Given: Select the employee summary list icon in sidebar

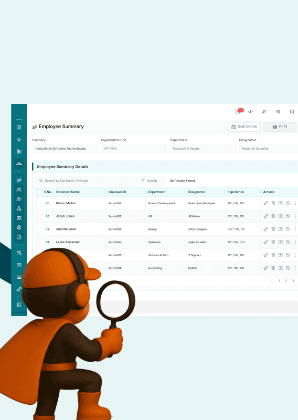Looking at the screenshot, I should click(19, 180).
